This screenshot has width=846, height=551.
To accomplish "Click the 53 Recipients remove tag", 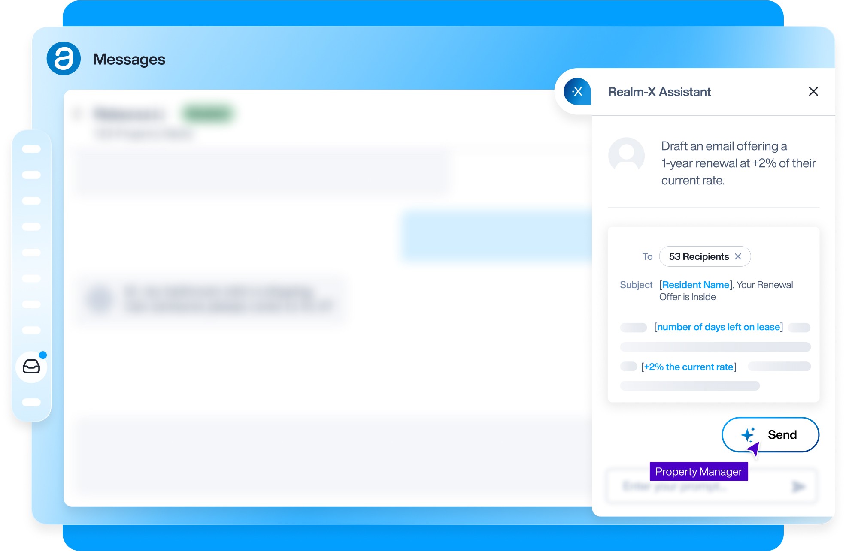I will click(739, 256).
